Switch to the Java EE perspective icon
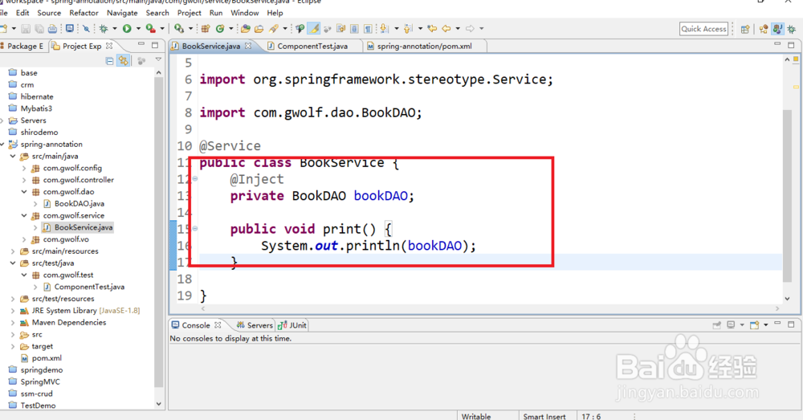 [x=764, y=29]
